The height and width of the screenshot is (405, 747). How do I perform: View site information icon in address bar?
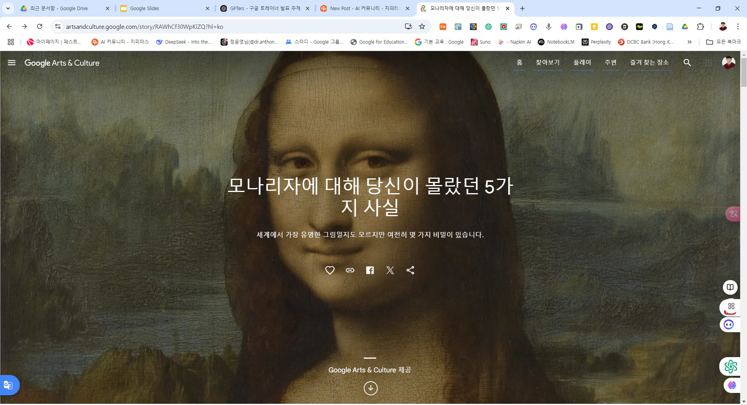[58, 26]
